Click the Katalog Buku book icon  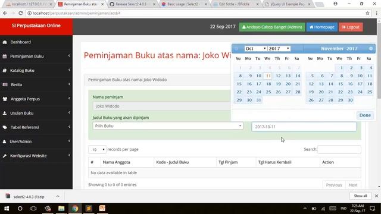point(5,71)
